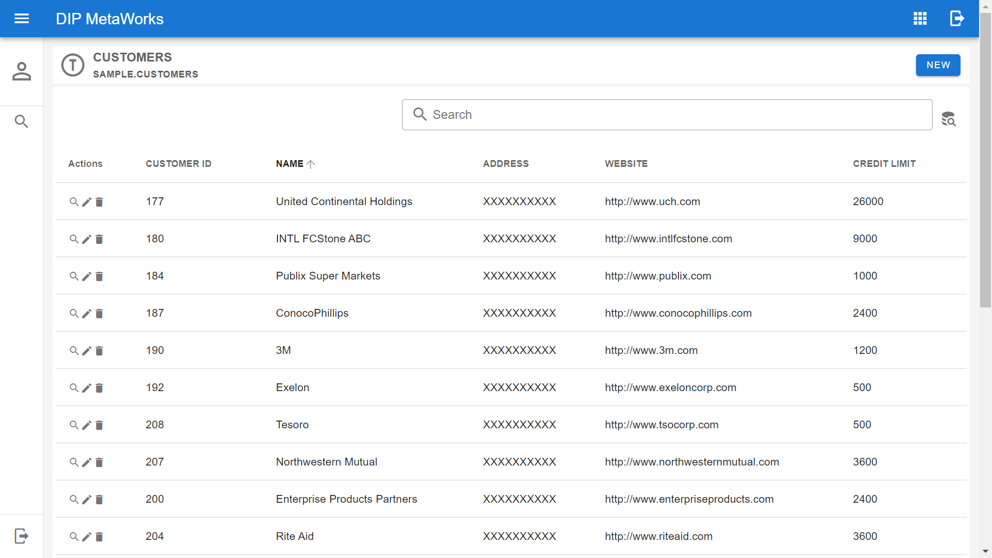Image resolution: width=992 pixels, height=558 pixels.
Task: Click the page vertical scrollbar thumb
Action: pos(985,160)
